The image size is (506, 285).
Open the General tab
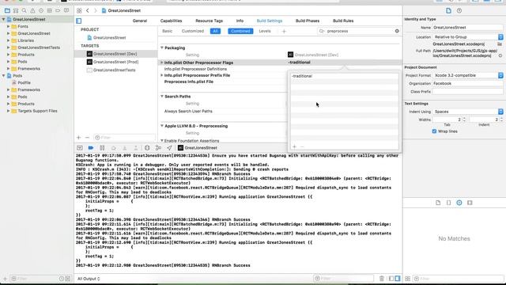(140, 21)
